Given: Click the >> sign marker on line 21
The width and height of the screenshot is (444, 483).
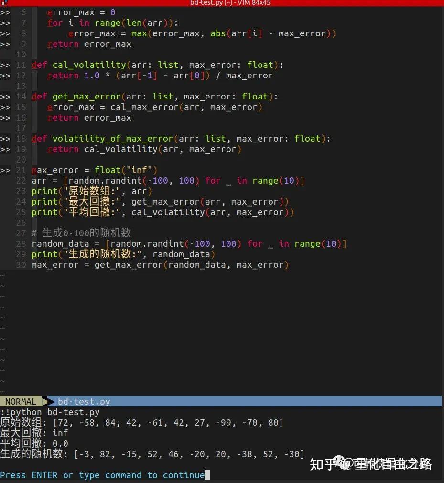Looking at the screenshot, I should pos(5,170).
